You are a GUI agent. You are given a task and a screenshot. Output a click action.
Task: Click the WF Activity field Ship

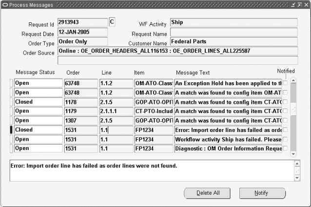pyautogui.click(x=234, y=22)
